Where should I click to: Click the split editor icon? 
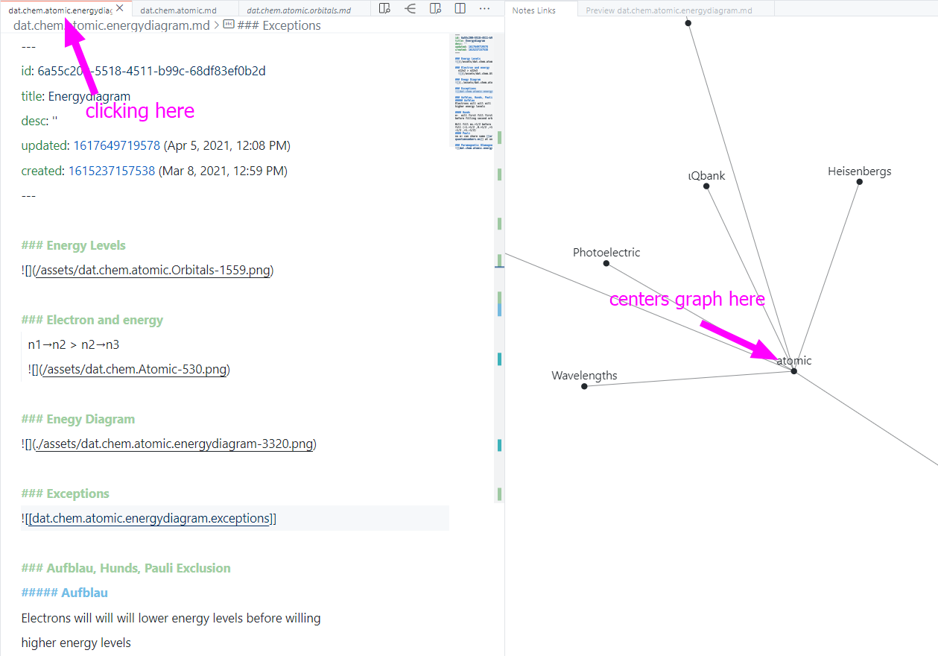pyautogui.click(x=460, y=8)
